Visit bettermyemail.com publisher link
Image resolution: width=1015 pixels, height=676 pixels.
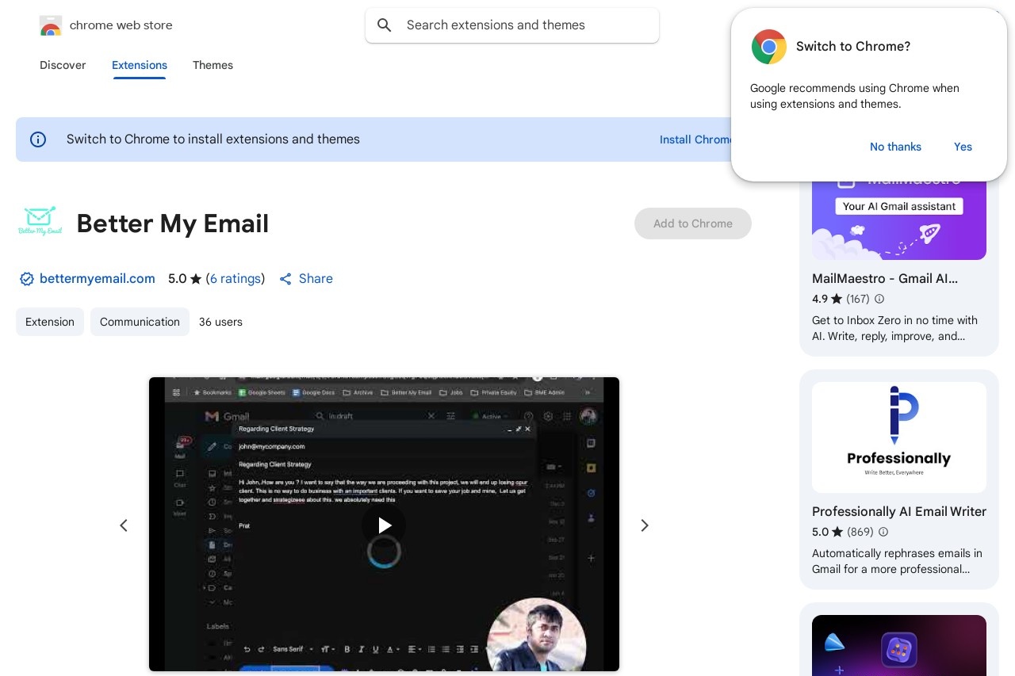[x=97, y=279]
